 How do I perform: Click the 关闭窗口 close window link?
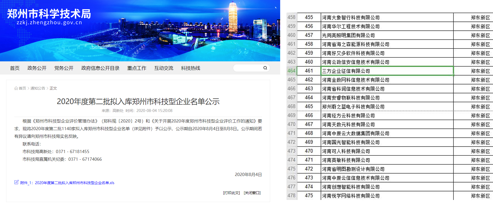(x=252, y=193)
